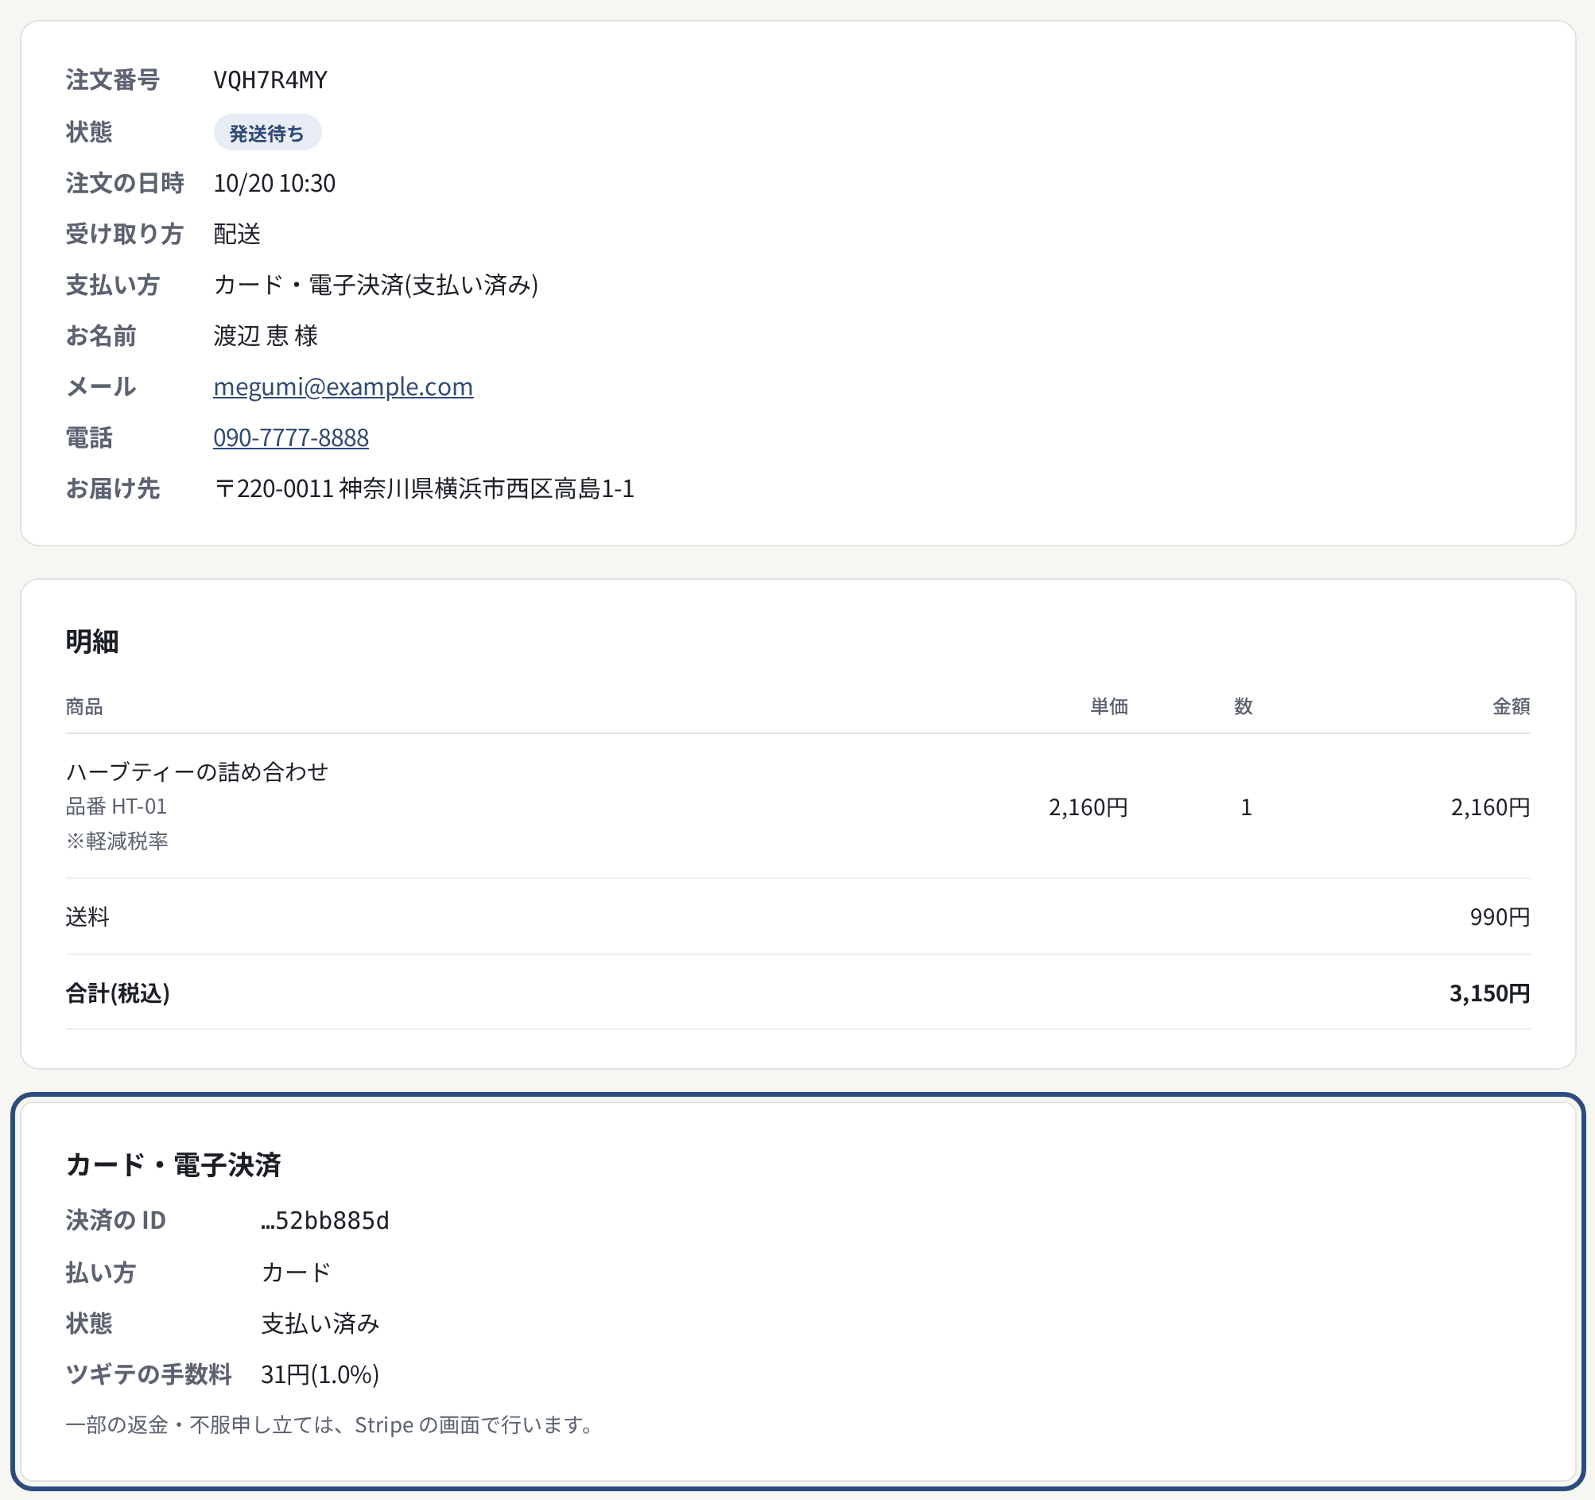This screenshot has height=1500, width=1595.
Task: Click the 支払い済み payment status value
Action: click(320, 1323)
